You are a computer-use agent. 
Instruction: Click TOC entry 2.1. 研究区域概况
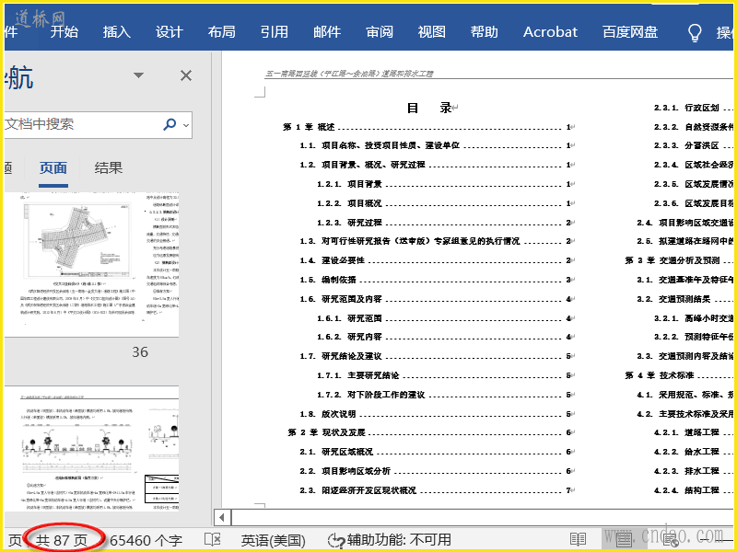[437, 452]
